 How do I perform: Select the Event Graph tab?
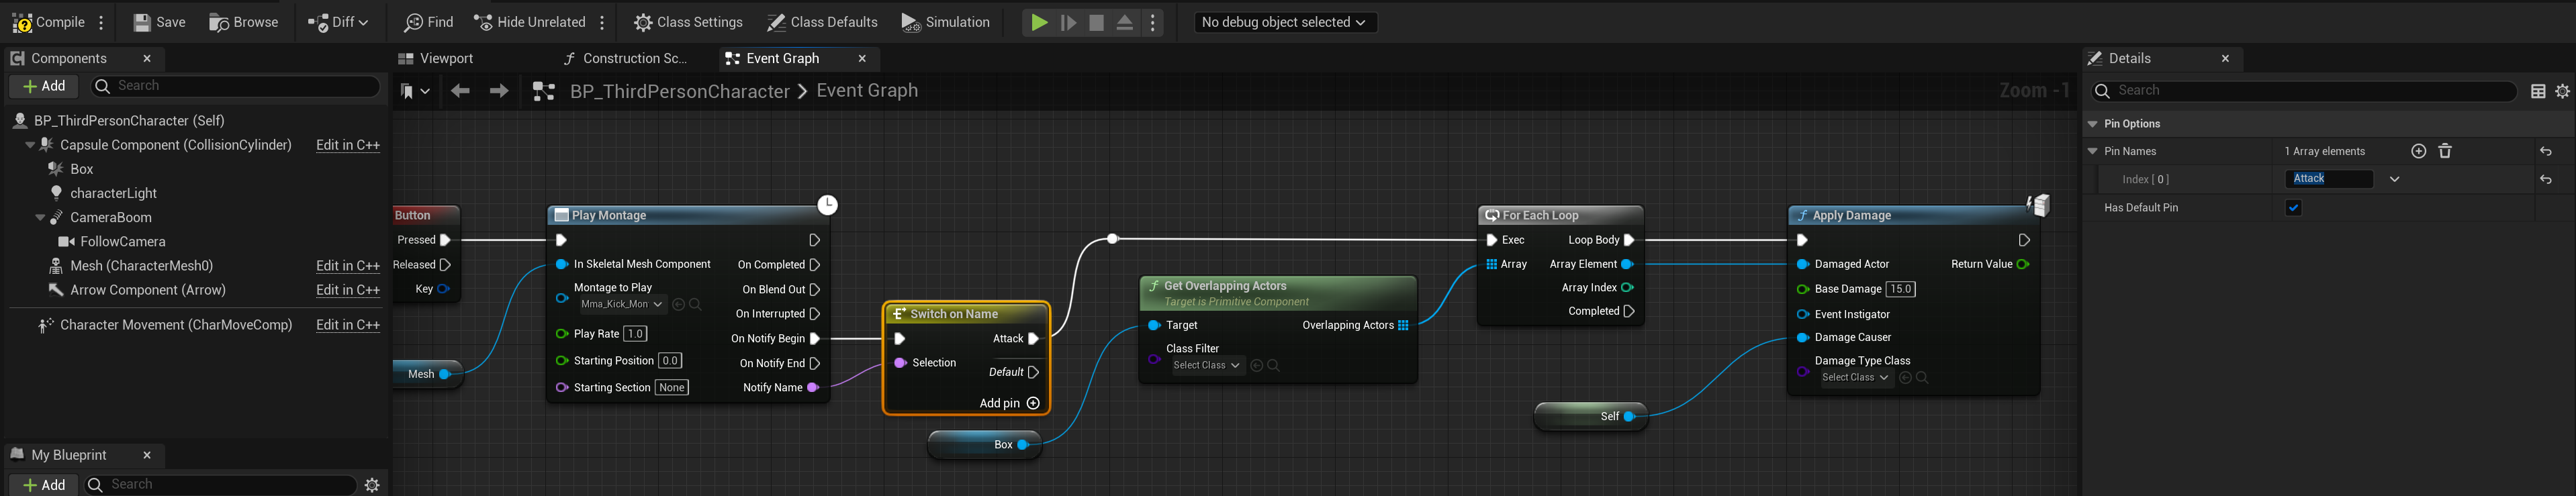coord(782,58)
